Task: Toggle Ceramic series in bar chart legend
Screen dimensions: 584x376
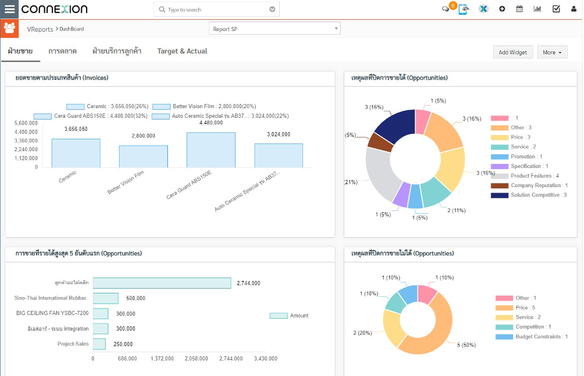Action: (75, 106)
